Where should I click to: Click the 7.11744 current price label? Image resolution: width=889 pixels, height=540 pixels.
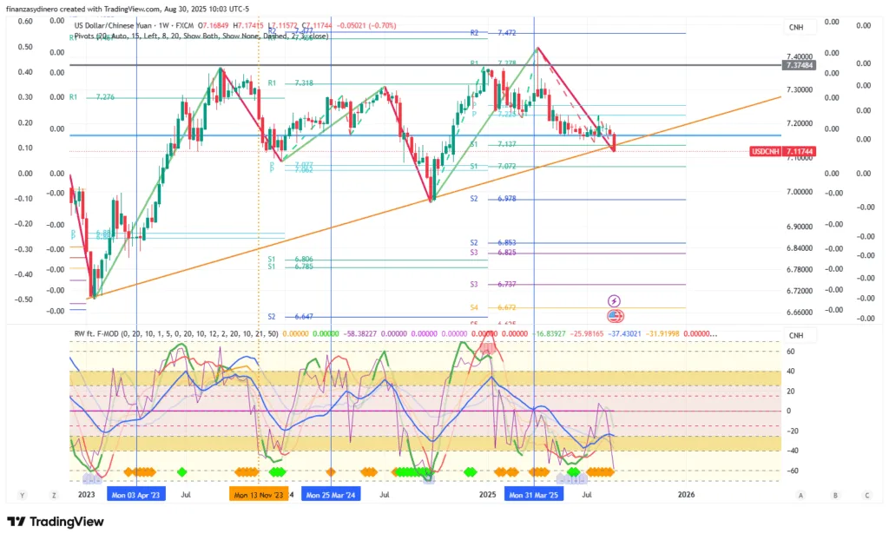point(800,151)
